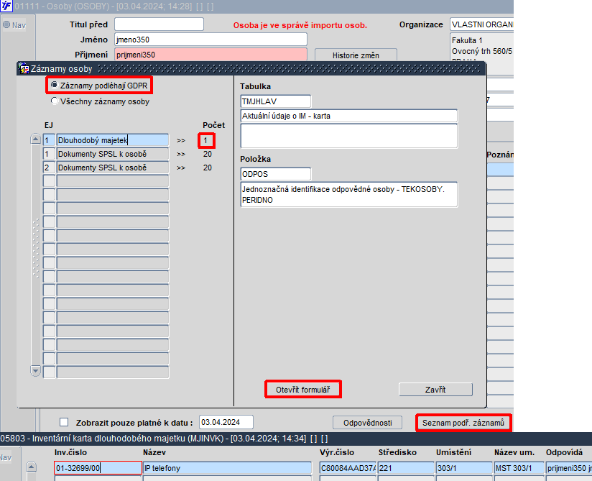Click the Jméno field with jmeno350
The height and width of the screenshot is (481, 592).
(211, 40)
